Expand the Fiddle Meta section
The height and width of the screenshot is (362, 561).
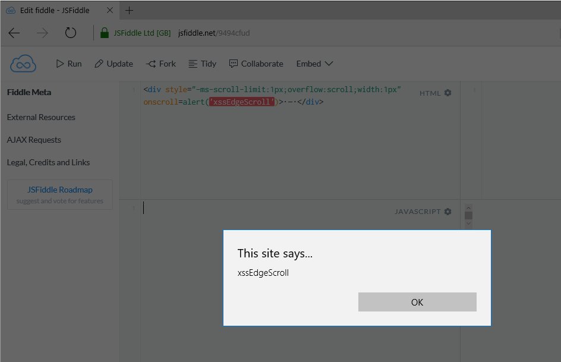29,92
